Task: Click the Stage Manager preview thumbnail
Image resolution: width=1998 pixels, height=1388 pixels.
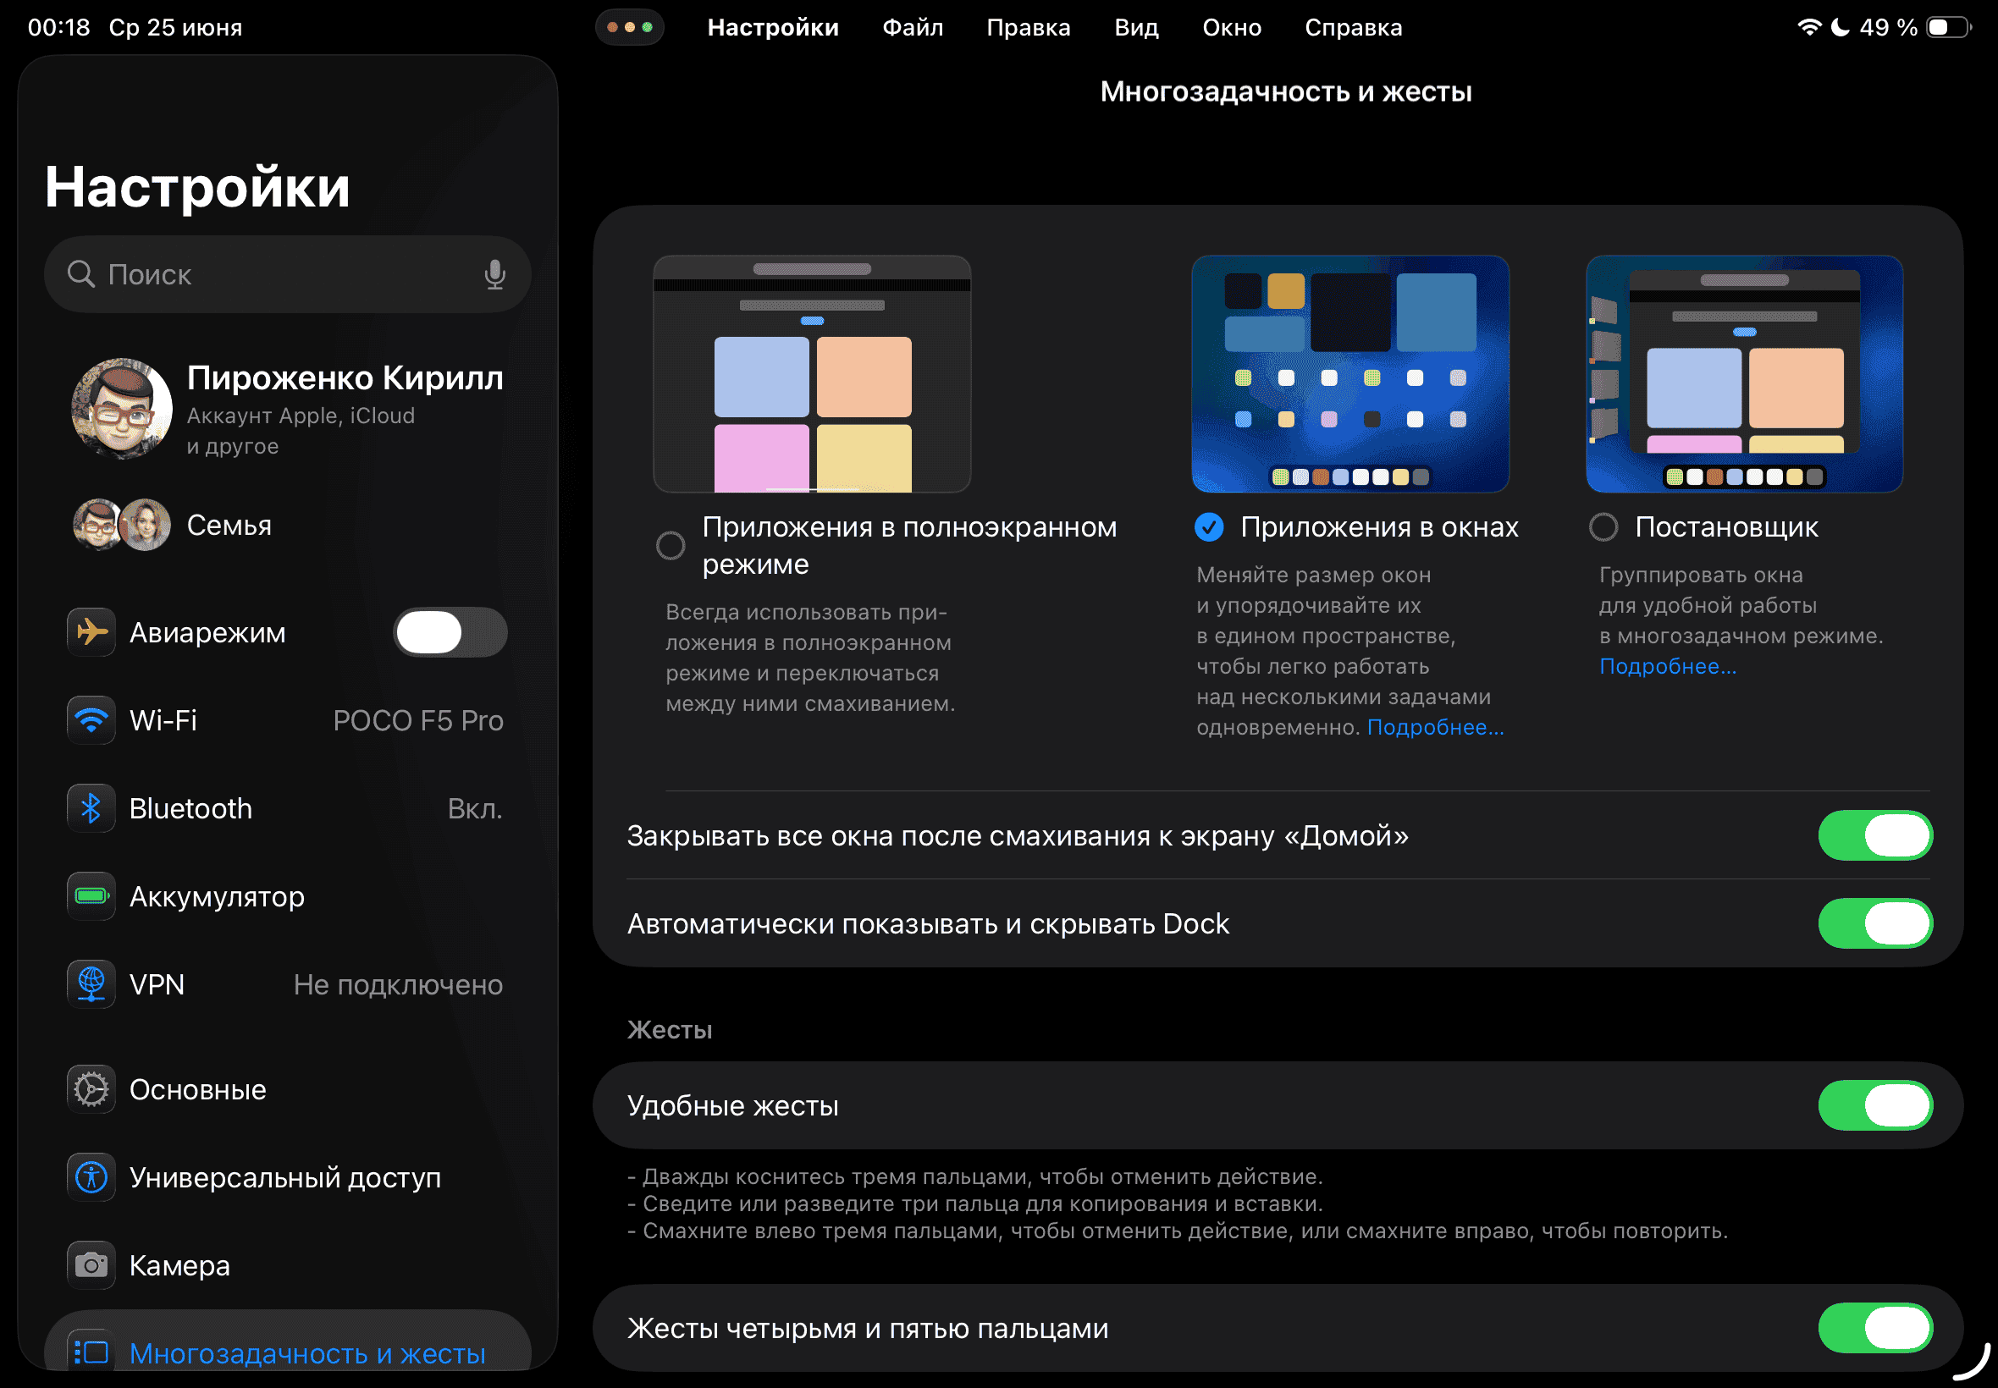Action: (1744, 374)
